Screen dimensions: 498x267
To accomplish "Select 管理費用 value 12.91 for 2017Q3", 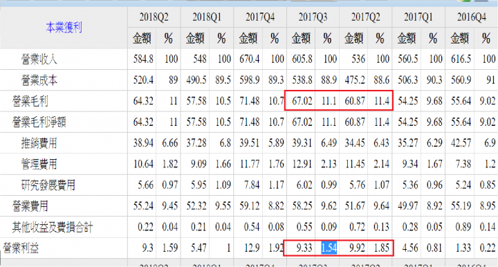I will click(302, 164).
